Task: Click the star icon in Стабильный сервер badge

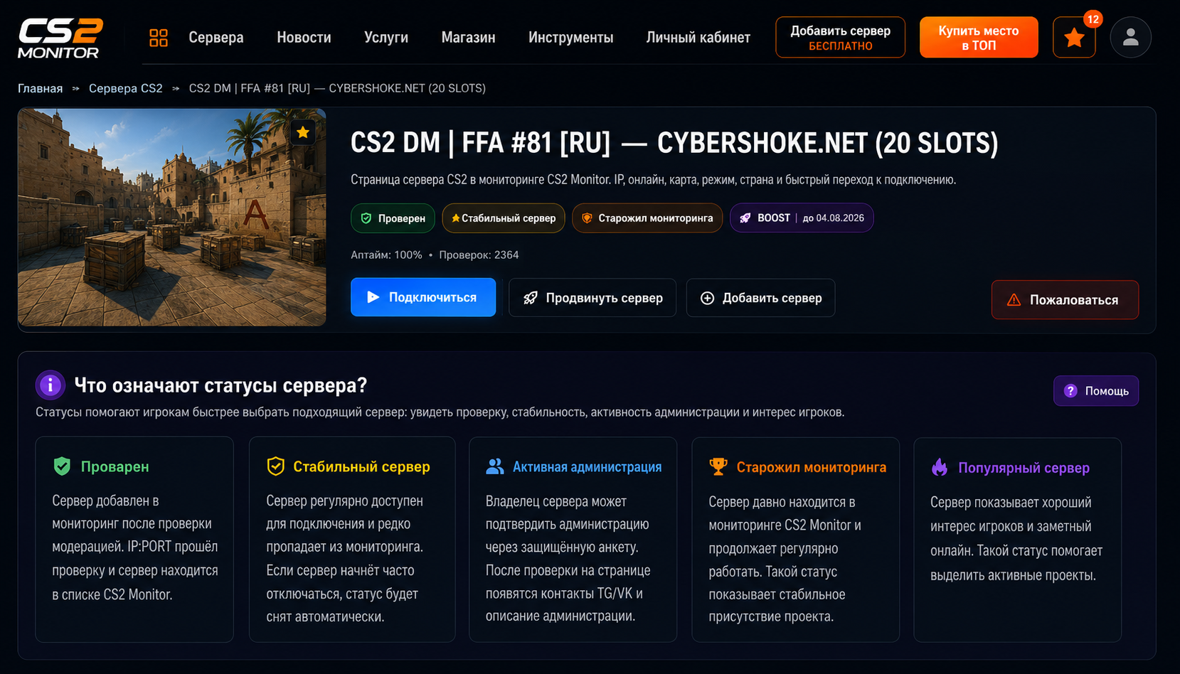Action: [x=455, y=218]
